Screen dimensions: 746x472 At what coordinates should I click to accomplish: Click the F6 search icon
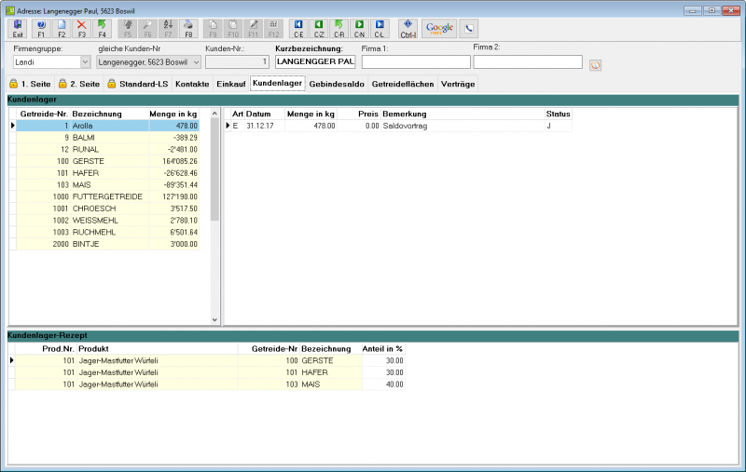click(x=147, y=29)
